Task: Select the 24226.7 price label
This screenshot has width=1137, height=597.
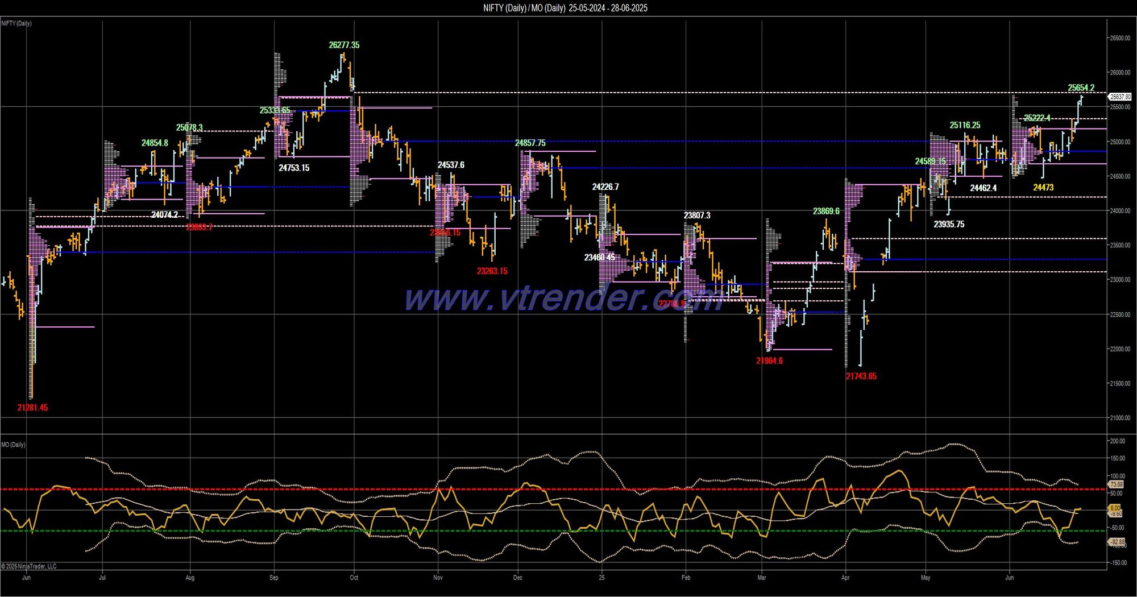Action: click(605, 186)
